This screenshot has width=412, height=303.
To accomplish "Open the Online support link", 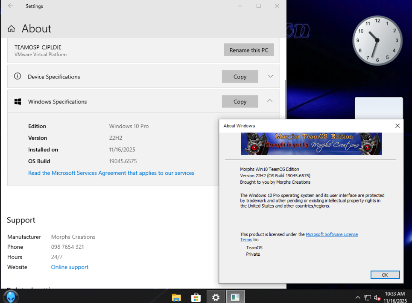I will tap(70, 267).
